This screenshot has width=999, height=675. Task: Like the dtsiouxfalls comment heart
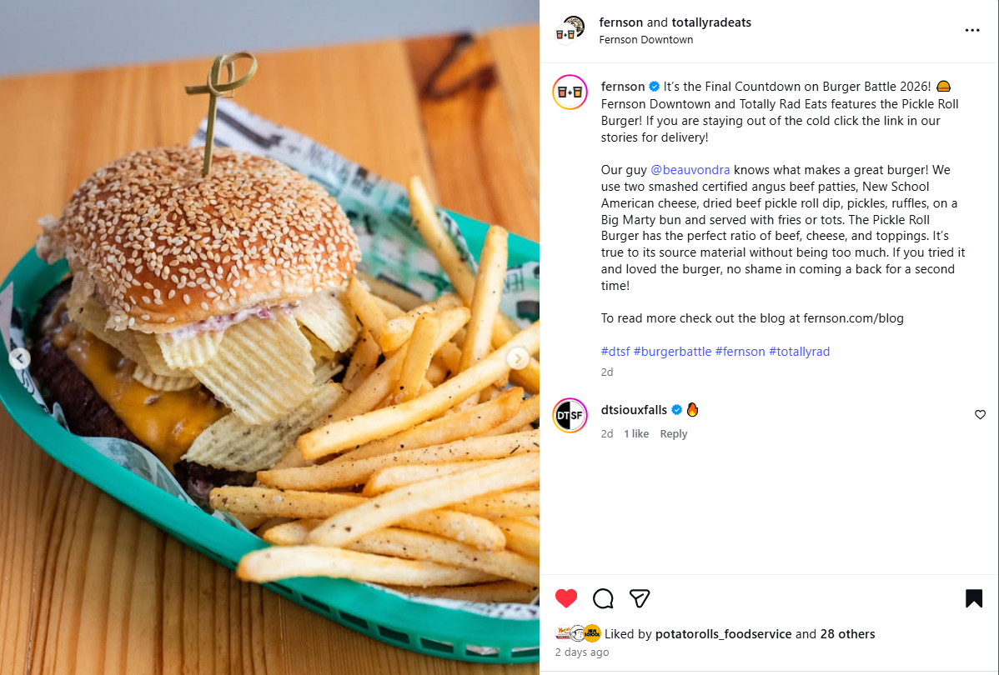click(x=980, y=414)
